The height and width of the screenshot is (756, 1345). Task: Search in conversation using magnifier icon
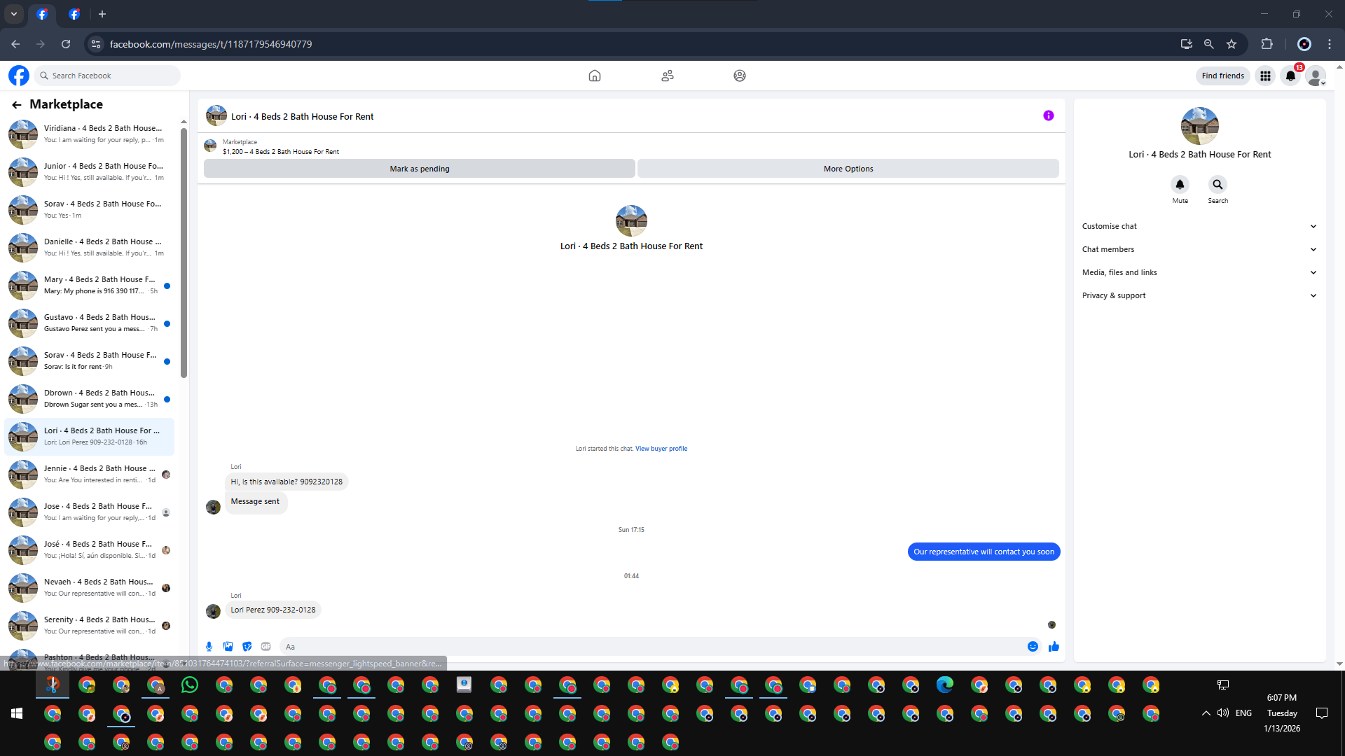[1218, 185]
